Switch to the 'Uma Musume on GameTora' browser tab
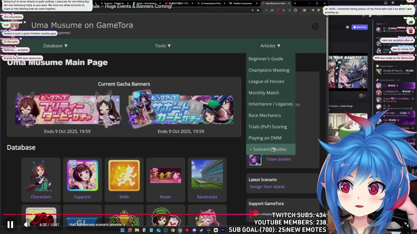Screen dimensions: 417x234 [x=275, y=3]
